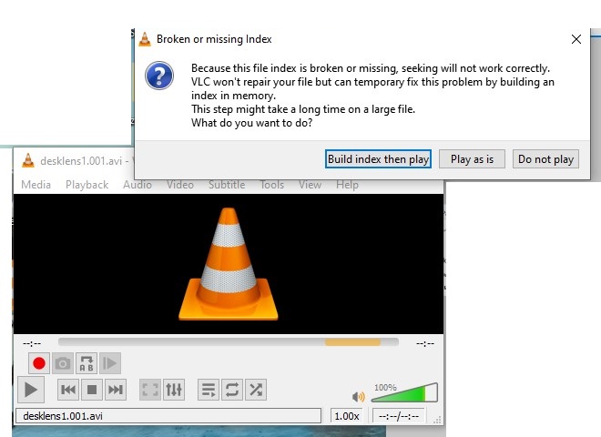Open the Playback menu
This screenshot has width=601, height=437.
pos(87,185)
